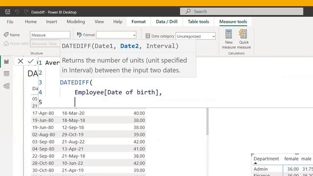This screenshot has height=176, width=313.
Task: Click the 02-Aug-80 date cell
Action: (44, 135)
